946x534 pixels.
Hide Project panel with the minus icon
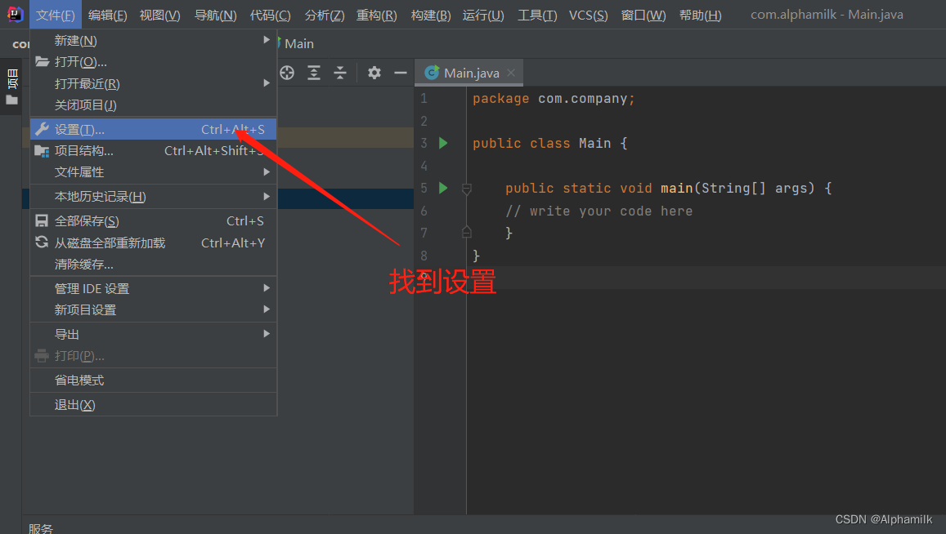pyautogui.click(x=400, y=73)
